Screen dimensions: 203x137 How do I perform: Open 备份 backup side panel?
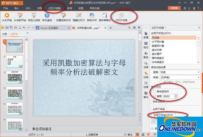[x=146, y=95]
